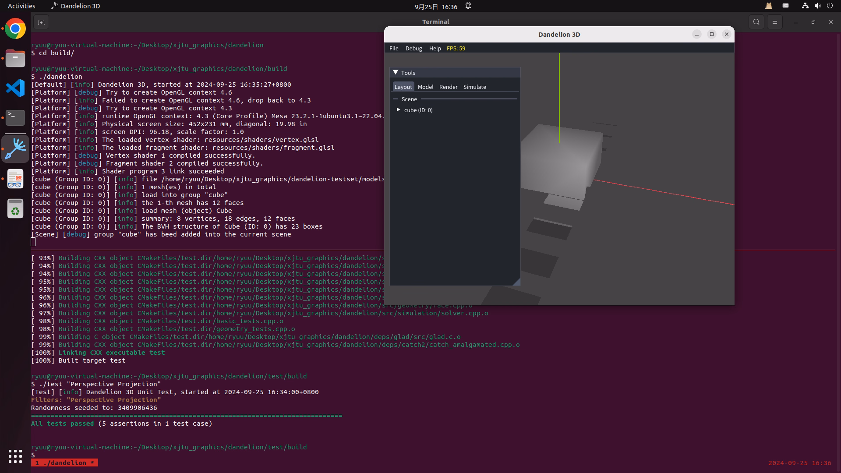Viewport: 841px width, 473px height.
Task: Click the 'FPS: 59' indicator text
Action: click(x=456, y=48)
